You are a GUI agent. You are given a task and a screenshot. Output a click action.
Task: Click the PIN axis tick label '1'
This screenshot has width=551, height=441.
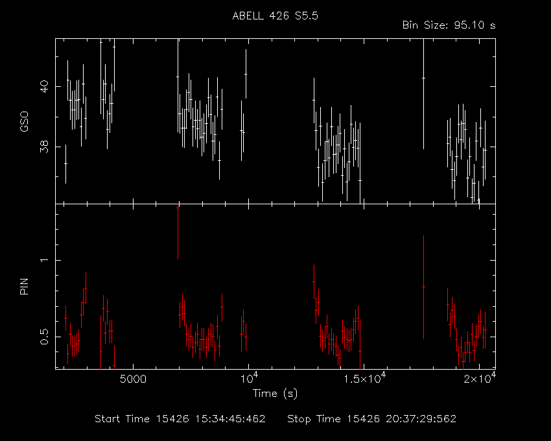(44, 260)
